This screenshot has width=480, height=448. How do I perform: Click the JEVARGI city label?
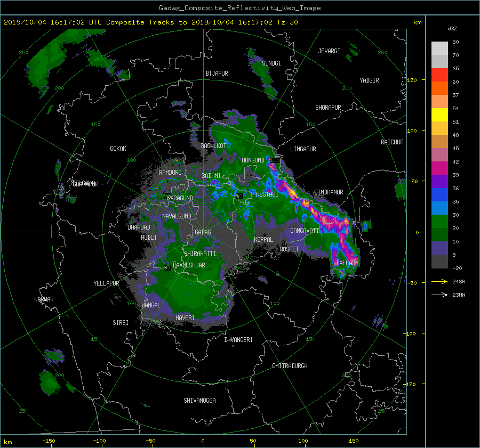329,51
